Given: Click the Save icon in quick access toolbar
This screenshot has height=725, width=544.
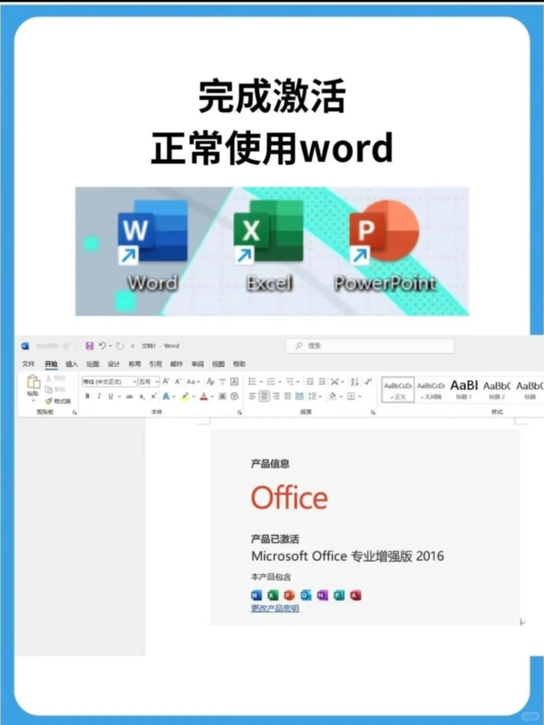Looking at the screenshot, I should (x=90, y=346).
